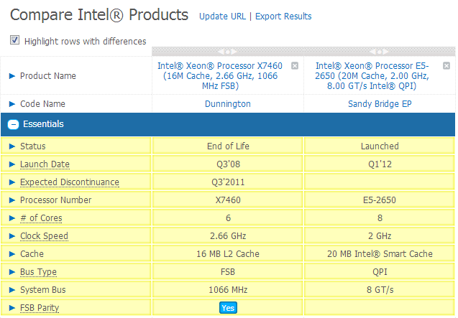Viewport: 458px width, 318px height.
Task: Expand the FSB Parity row arrow
Action: coord(12,308)
